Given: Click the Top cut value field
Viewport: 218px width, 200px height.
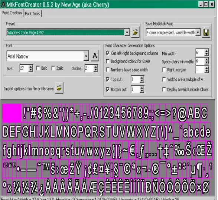Looking at the screenshot, I should click(136, 79).
